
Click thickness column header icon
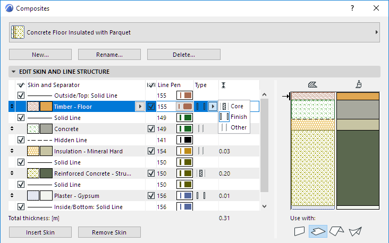(223, 85)
